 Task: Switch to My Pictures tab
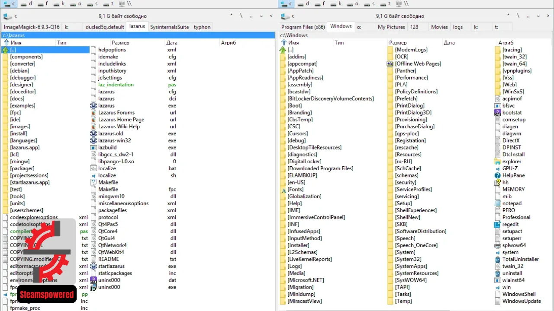pyautogui.click(x=391, y=27)
